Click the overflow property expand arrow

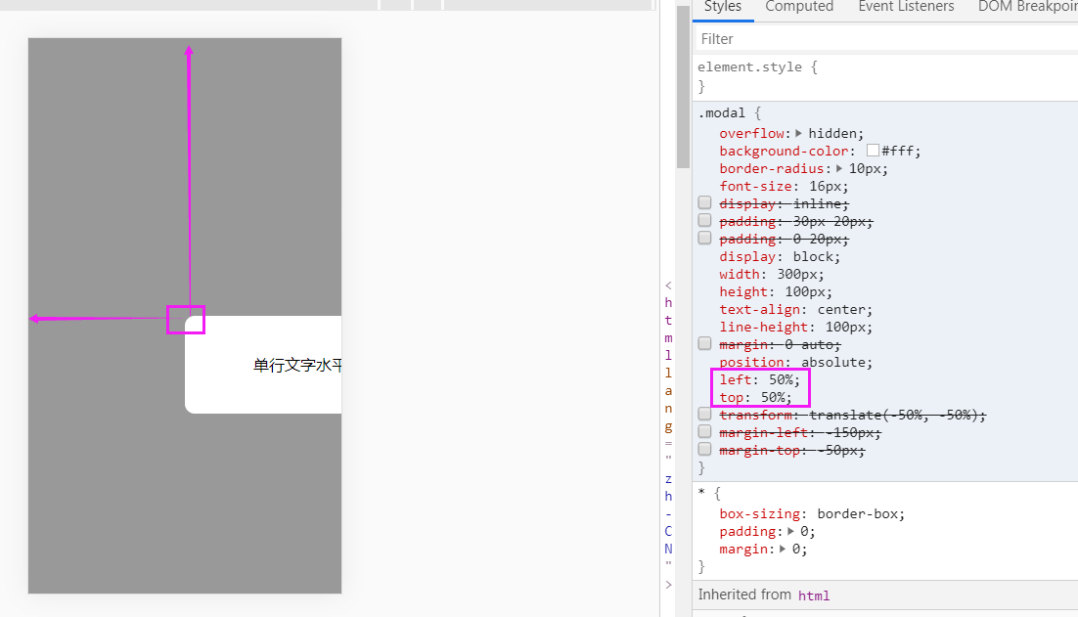click(x=799, y=132)
